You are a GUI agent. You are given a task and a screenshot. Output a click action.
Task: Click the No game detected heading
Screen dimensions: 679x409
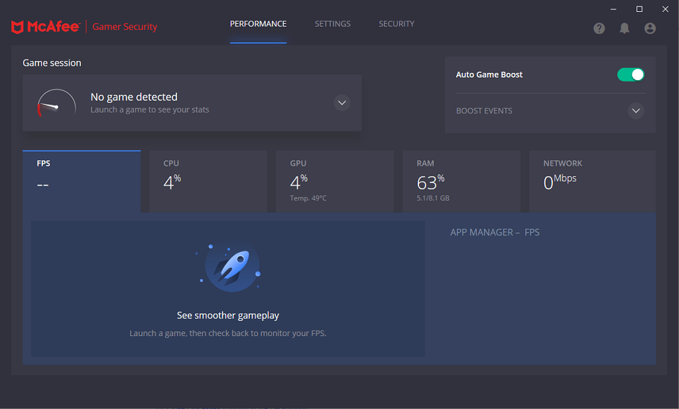pos(134,97)
